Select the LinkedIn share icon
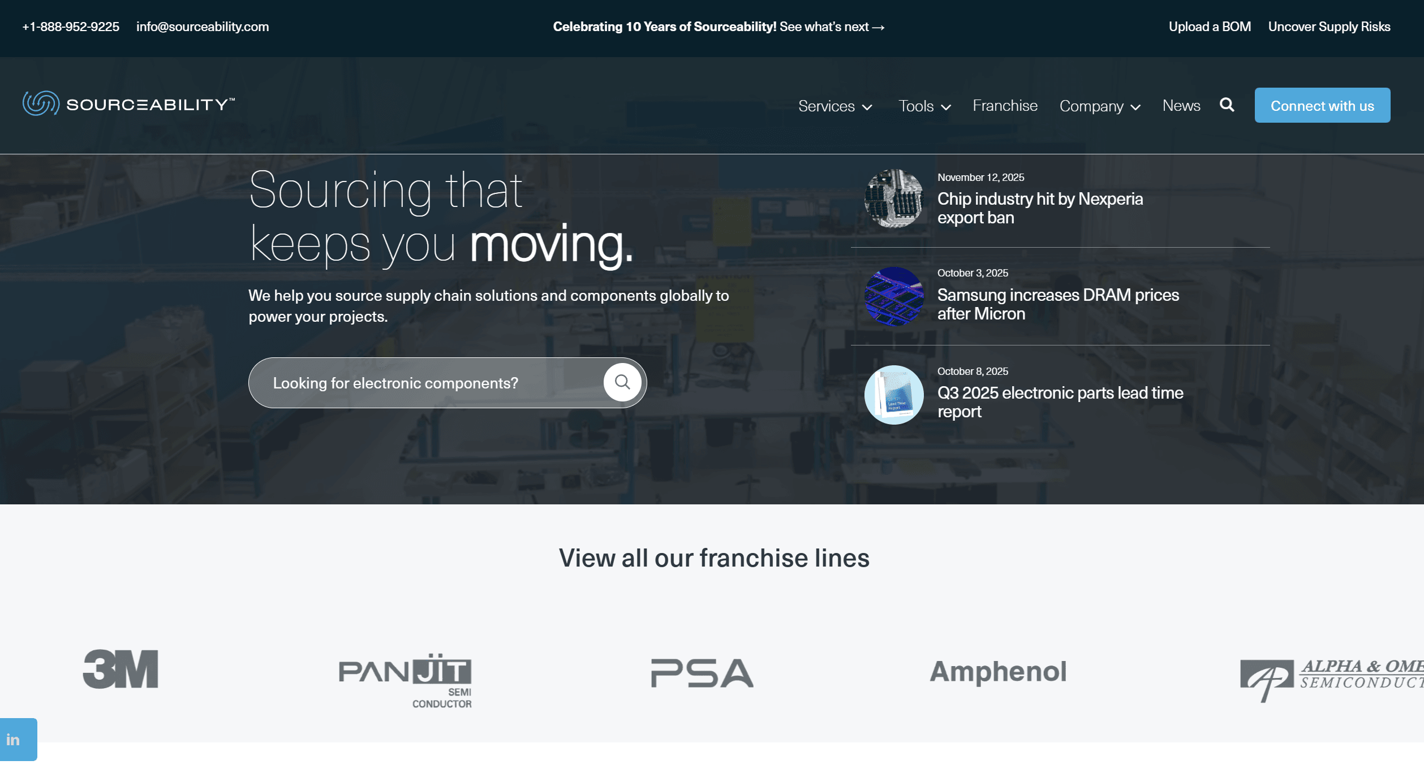 click(14, 739)
